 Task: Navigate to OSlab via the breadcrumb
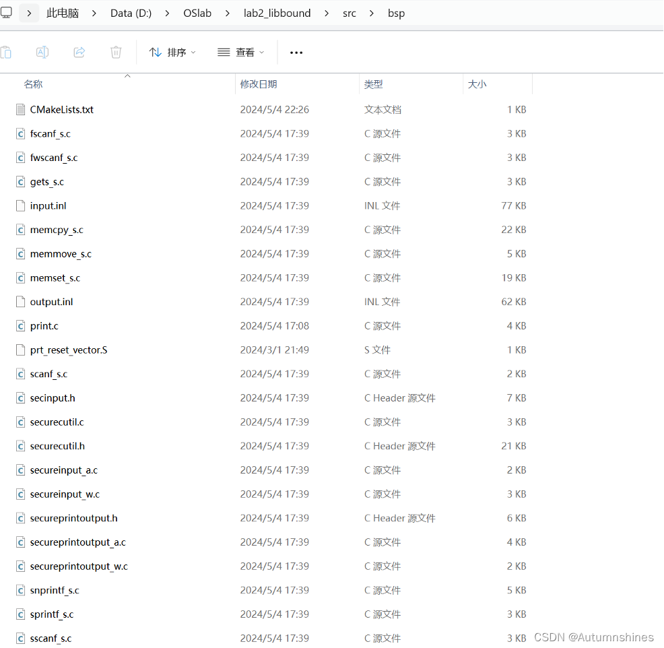point(197,13)
